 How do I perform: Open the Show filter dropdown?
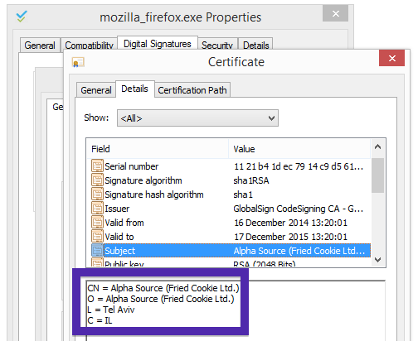pyautogui.click(x=197, y=118)
